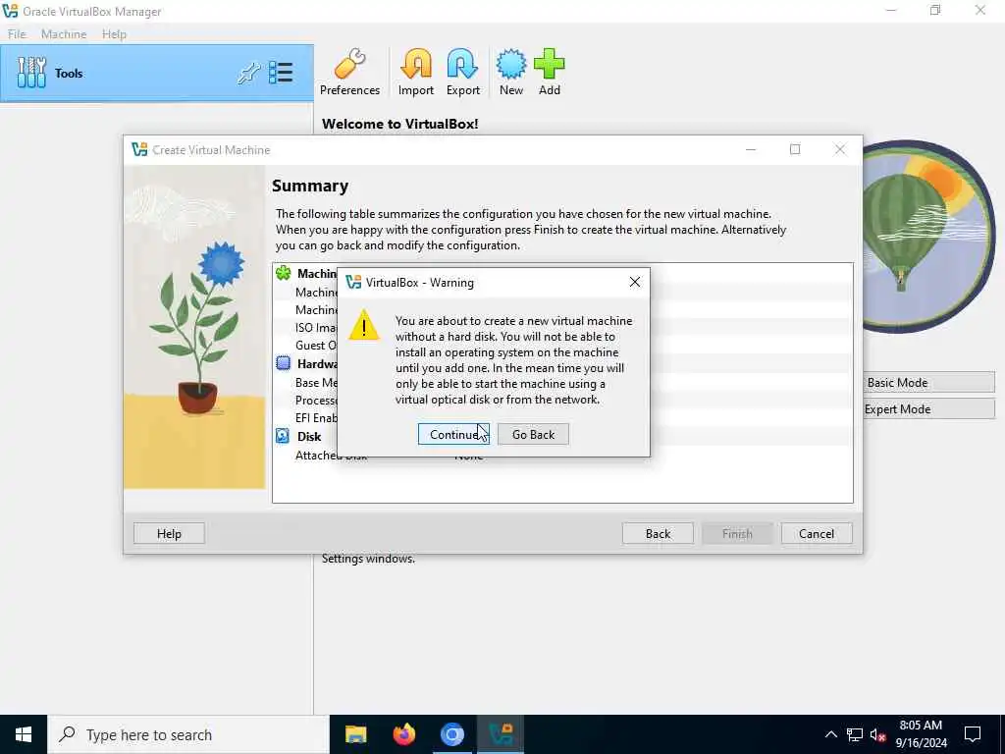Click the network tray icon
The width and height of the screenshot is (1005, 754).
point(855,734)
